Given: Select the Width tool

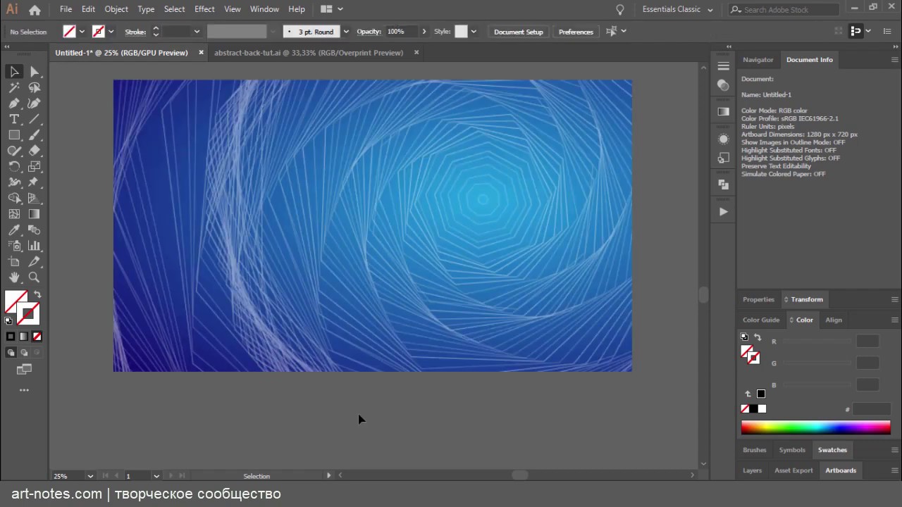Looking at the screenshot, I should pos(14,182).
